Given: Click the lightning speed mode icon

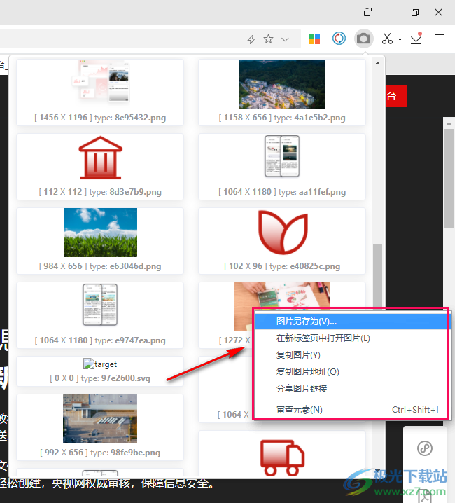Looking at the screenshot, I should pyautogui.click(x=251, y=39).
